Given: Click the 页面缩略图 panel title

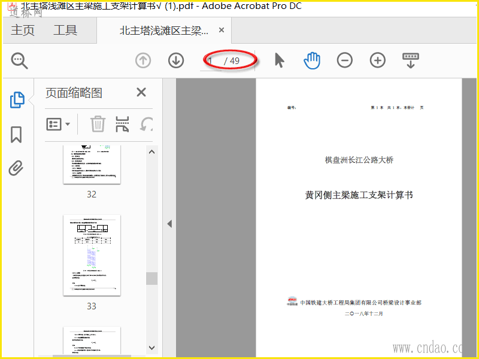Looking at the screenshot, I should click(x=74, y=93).
